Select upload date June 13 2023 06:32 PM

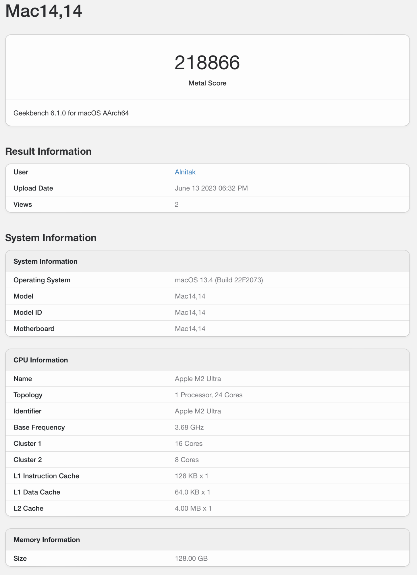(x=211, y=188)
